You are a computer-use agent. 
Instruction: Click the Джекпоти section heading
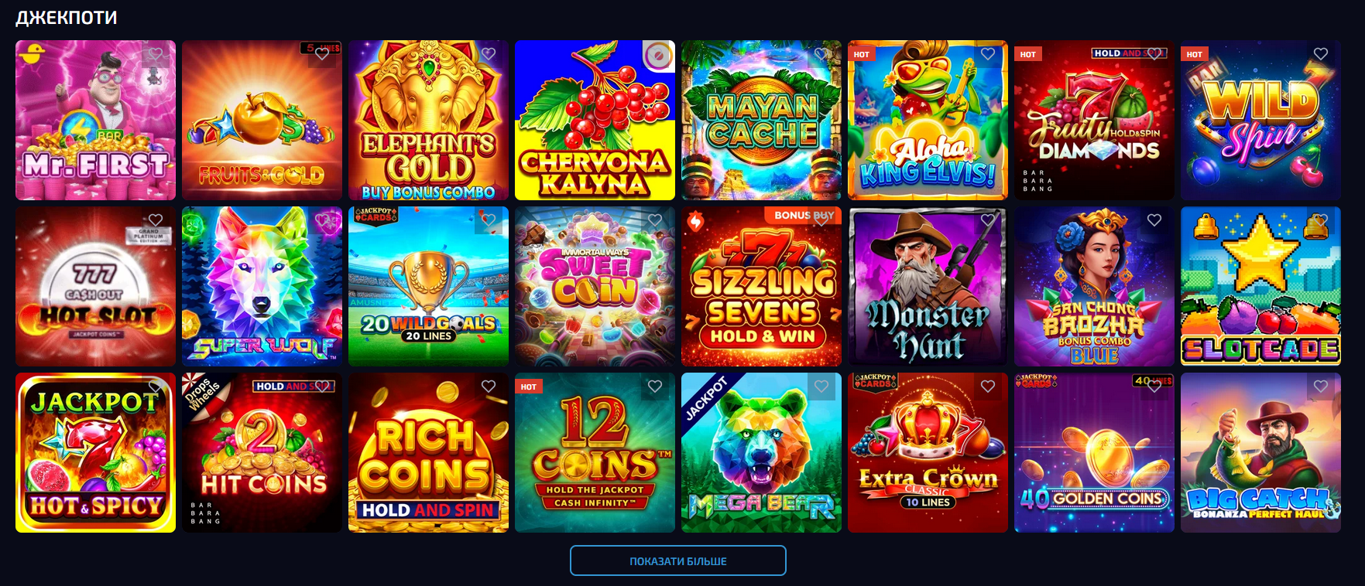67,17
